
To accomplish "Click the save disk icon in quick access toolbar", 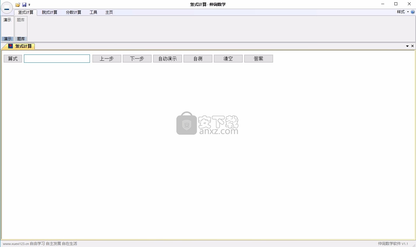I will click(x=24, y=5).
